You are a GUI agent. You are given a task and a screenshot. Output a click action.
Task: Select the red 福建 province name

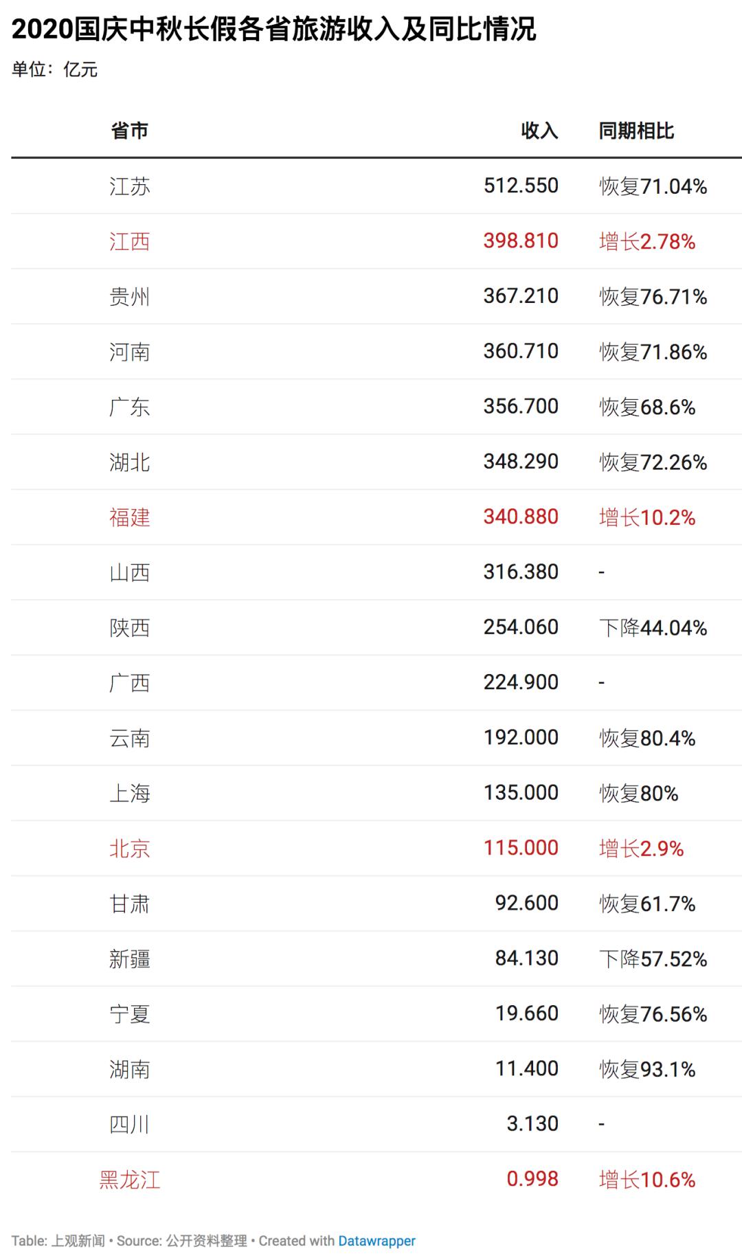pyautogui.click(x=129, y=517)
